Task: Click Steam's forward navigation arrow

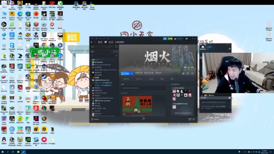Action: [x=95, y=42]
